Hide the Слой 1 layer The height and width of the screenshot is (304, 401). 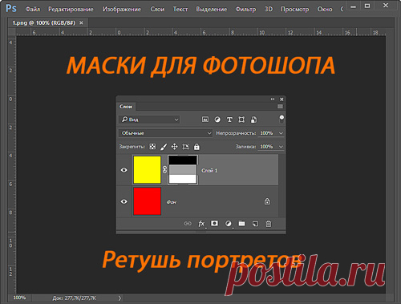[x=124, y=170]
